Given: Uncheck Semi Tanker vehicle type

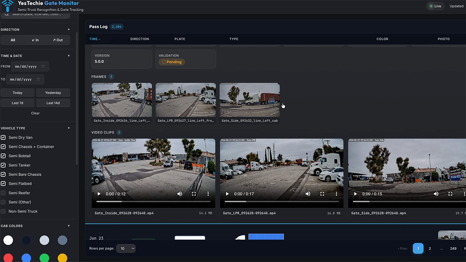Looking at the screenshot, I should point(3,165).
